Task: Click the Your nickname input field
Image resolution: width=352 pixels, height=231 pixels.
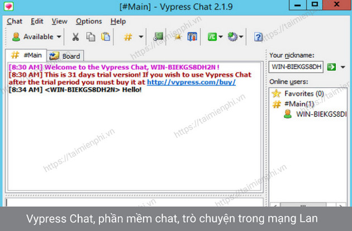Action: pos(296,67)
